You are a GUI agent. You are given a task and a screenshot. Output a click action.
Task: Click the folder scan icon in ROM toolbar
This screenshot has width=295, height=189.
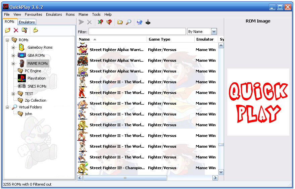[x=120, y=22]
